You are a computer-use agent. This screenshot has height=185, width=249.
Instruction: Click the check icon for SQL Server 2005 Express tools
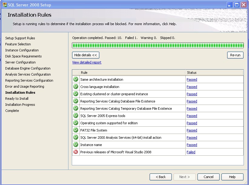pyautogui.click(x=76, y=115)
